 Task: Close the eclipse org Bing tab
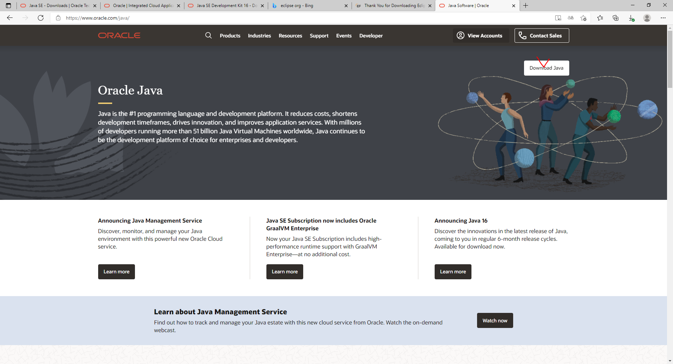pyautogui.click(x=346, y=6)
